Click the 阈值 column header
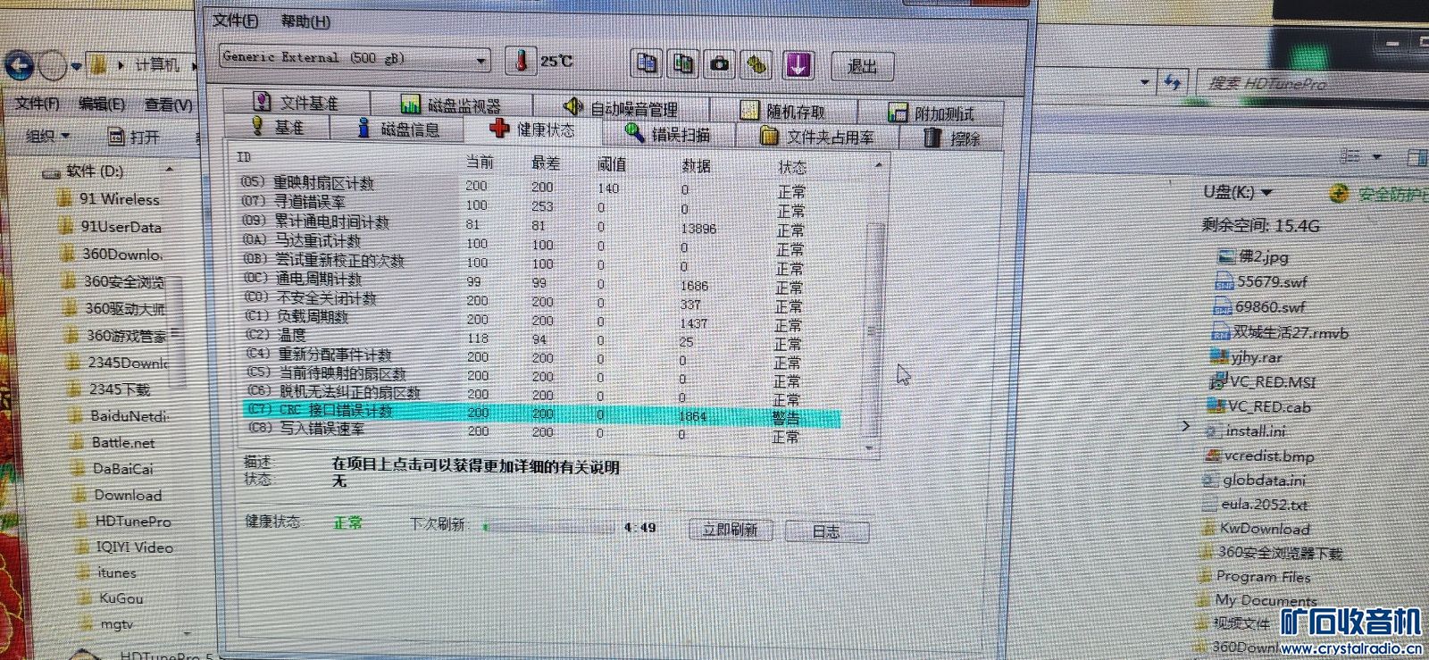The width and height of the screenshot is (1429, 660). (612, 165)
